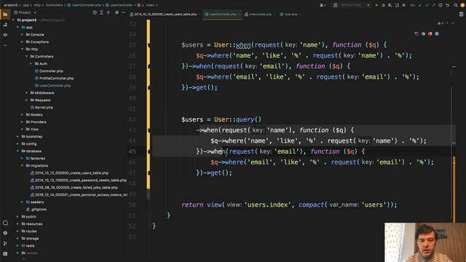
Task: Collapse the migrations folder
Action: coord(22,165)
